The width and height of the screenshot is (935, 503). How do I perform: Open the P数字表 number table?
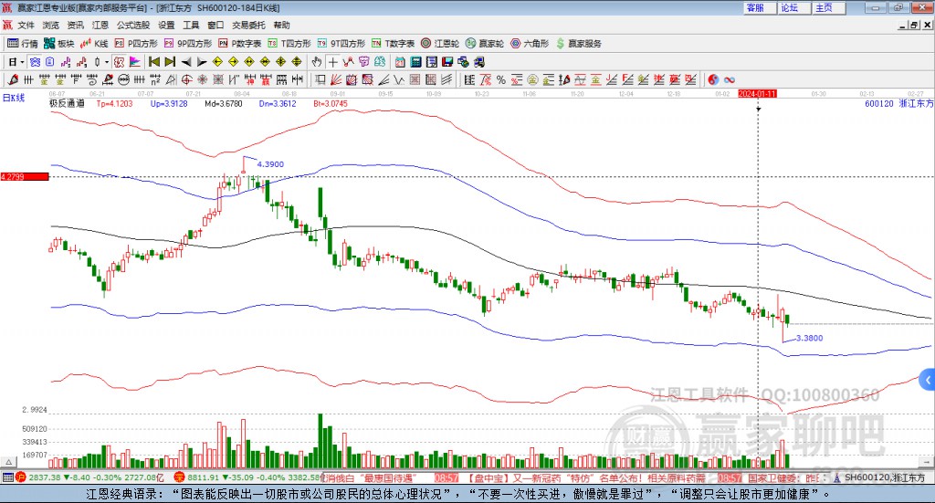coord(240,44)
